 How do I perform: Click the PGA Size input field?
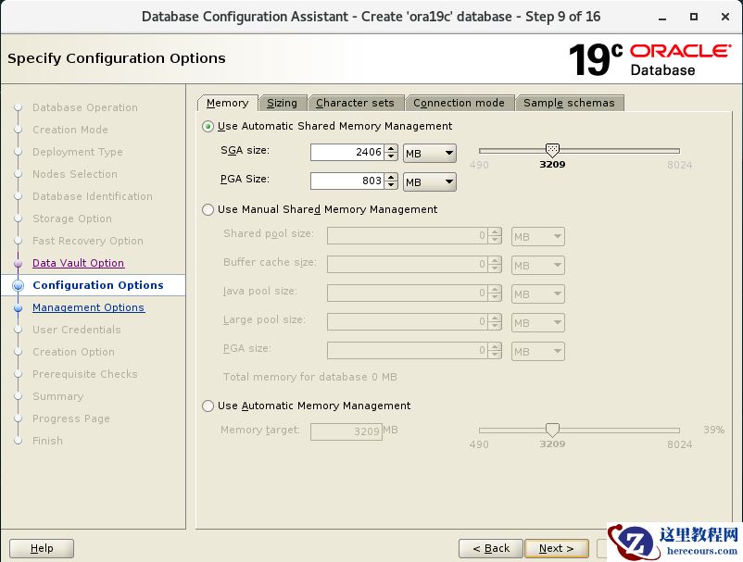347,181
